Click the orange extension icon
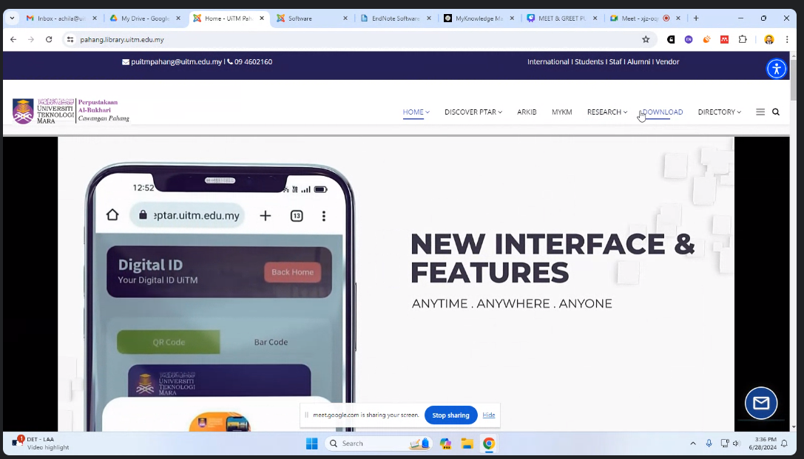 pos(706,39)
